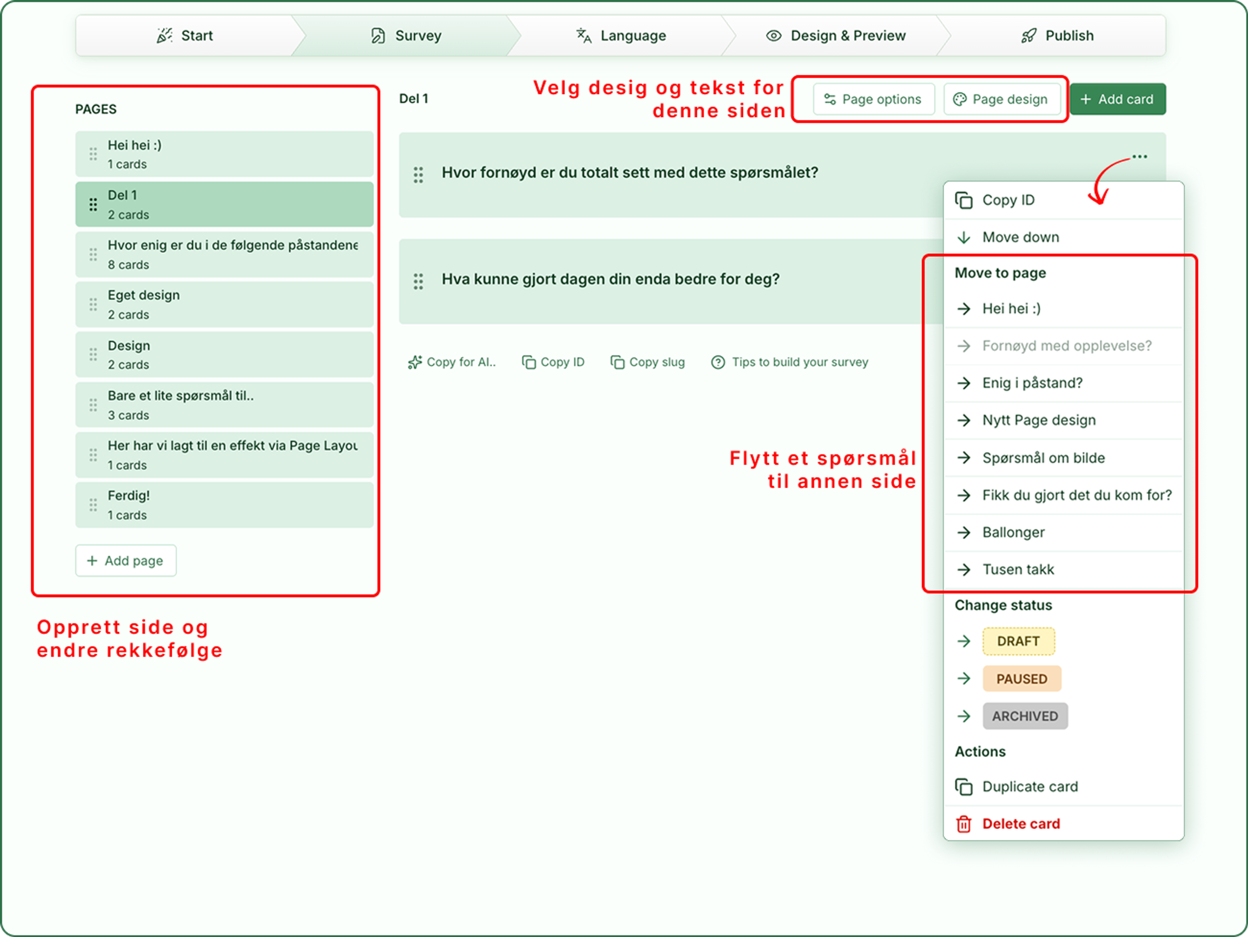Click the Add page button

[x=126, y=561]
